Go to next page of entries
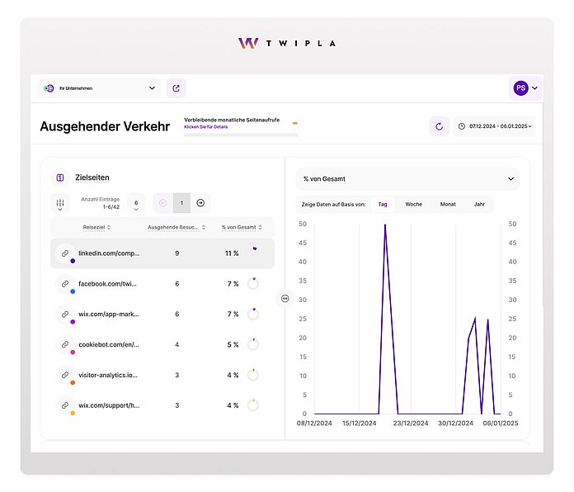 pyautogui.click(x=200, y=203)
